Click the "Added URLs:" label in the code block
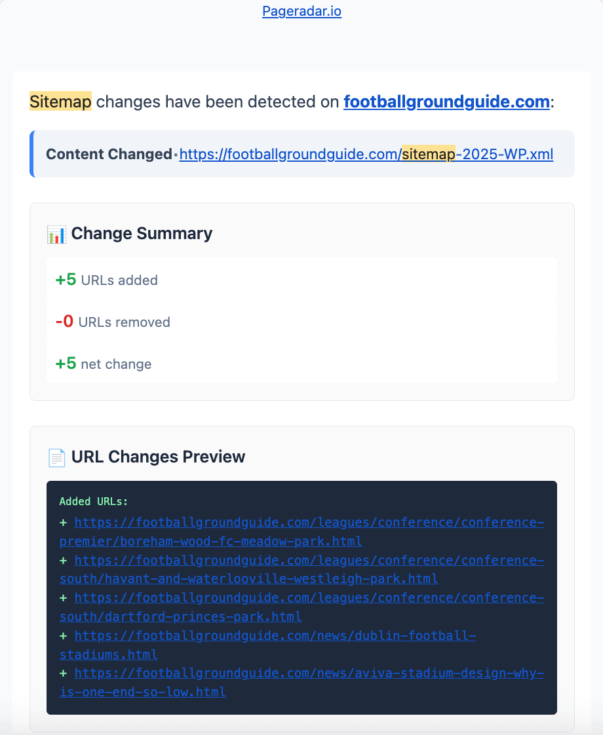 (x=94, y=502)
